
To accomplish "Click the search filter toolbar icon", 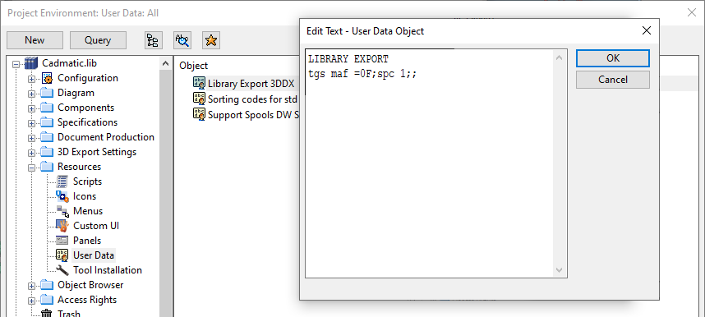I will pyautogui.click(x=182, y=40).
